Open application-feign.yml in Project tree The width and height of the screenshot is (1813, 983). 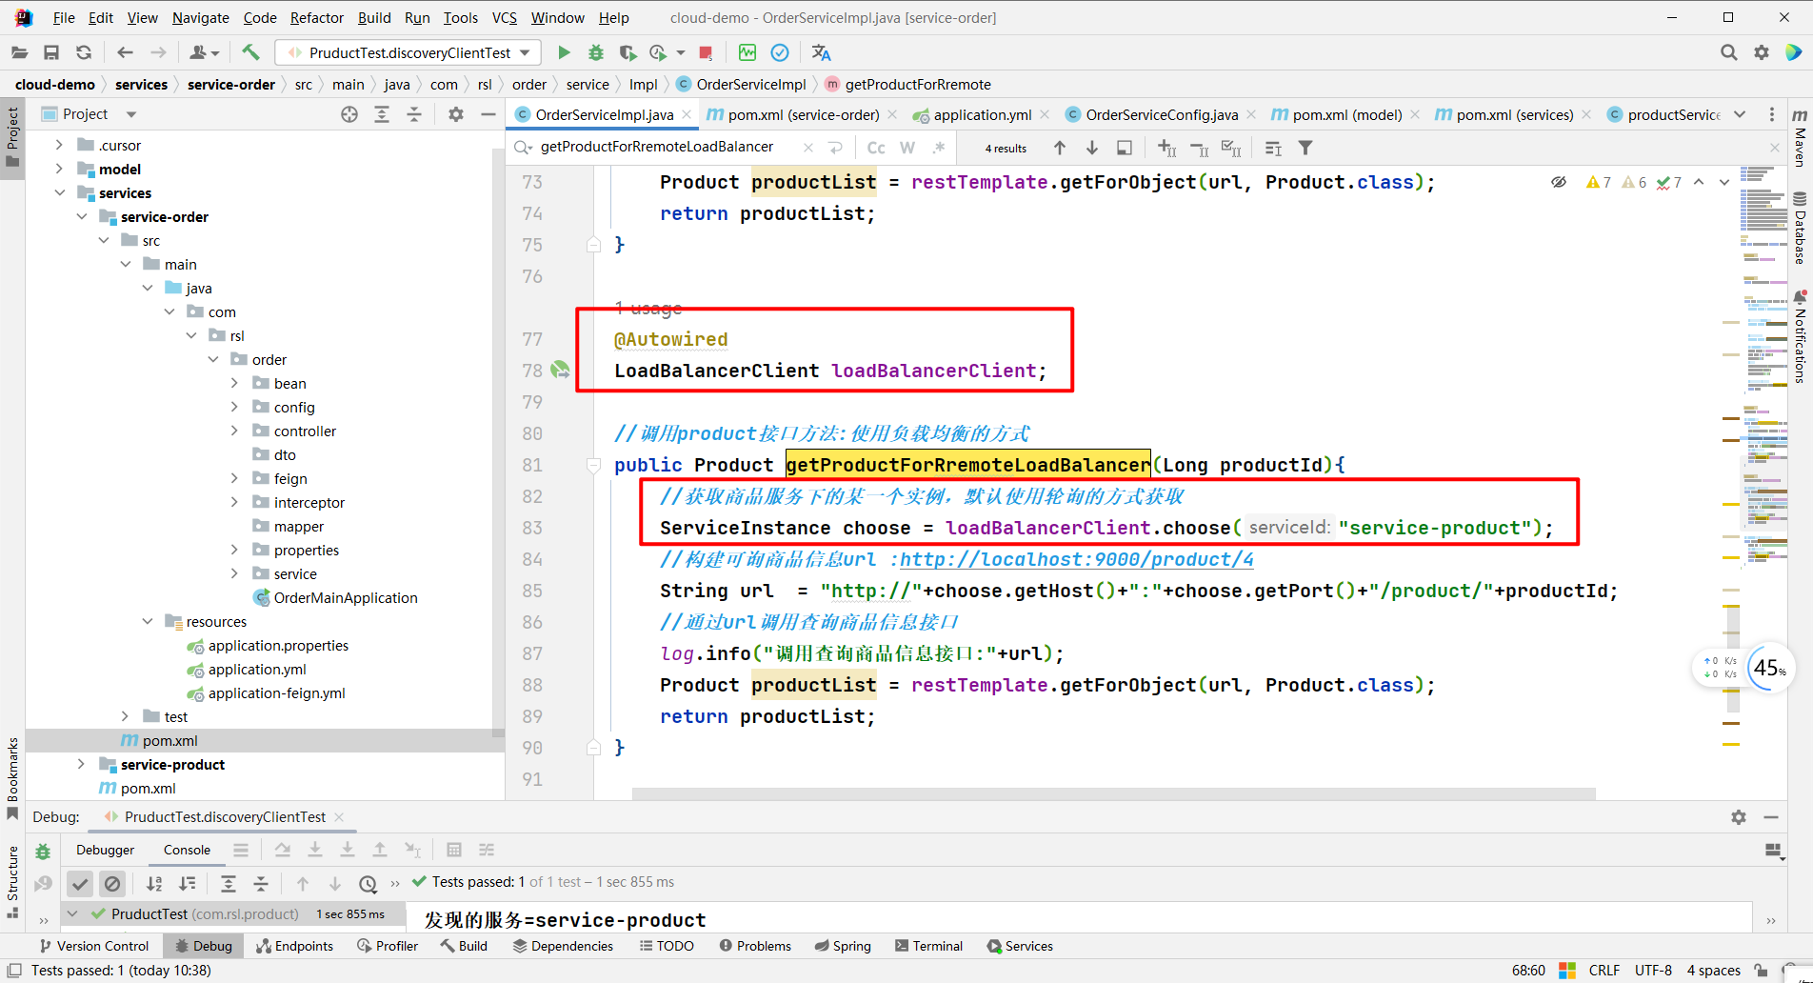pos(276,693)
